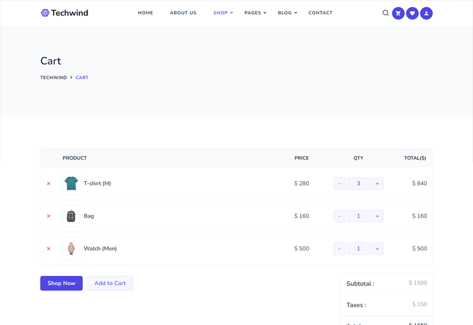Expand the Pages dropdown menu
The height and width of the screenshot is (325, 473).
point(255,12)
